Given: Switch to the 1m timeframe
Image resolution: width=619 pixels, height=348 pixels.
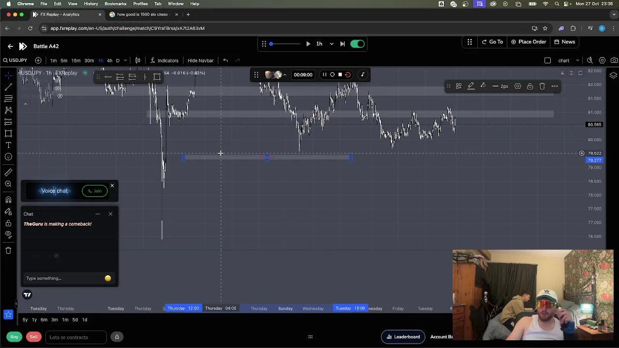Looking at the screenshot, I should (53, 60).
